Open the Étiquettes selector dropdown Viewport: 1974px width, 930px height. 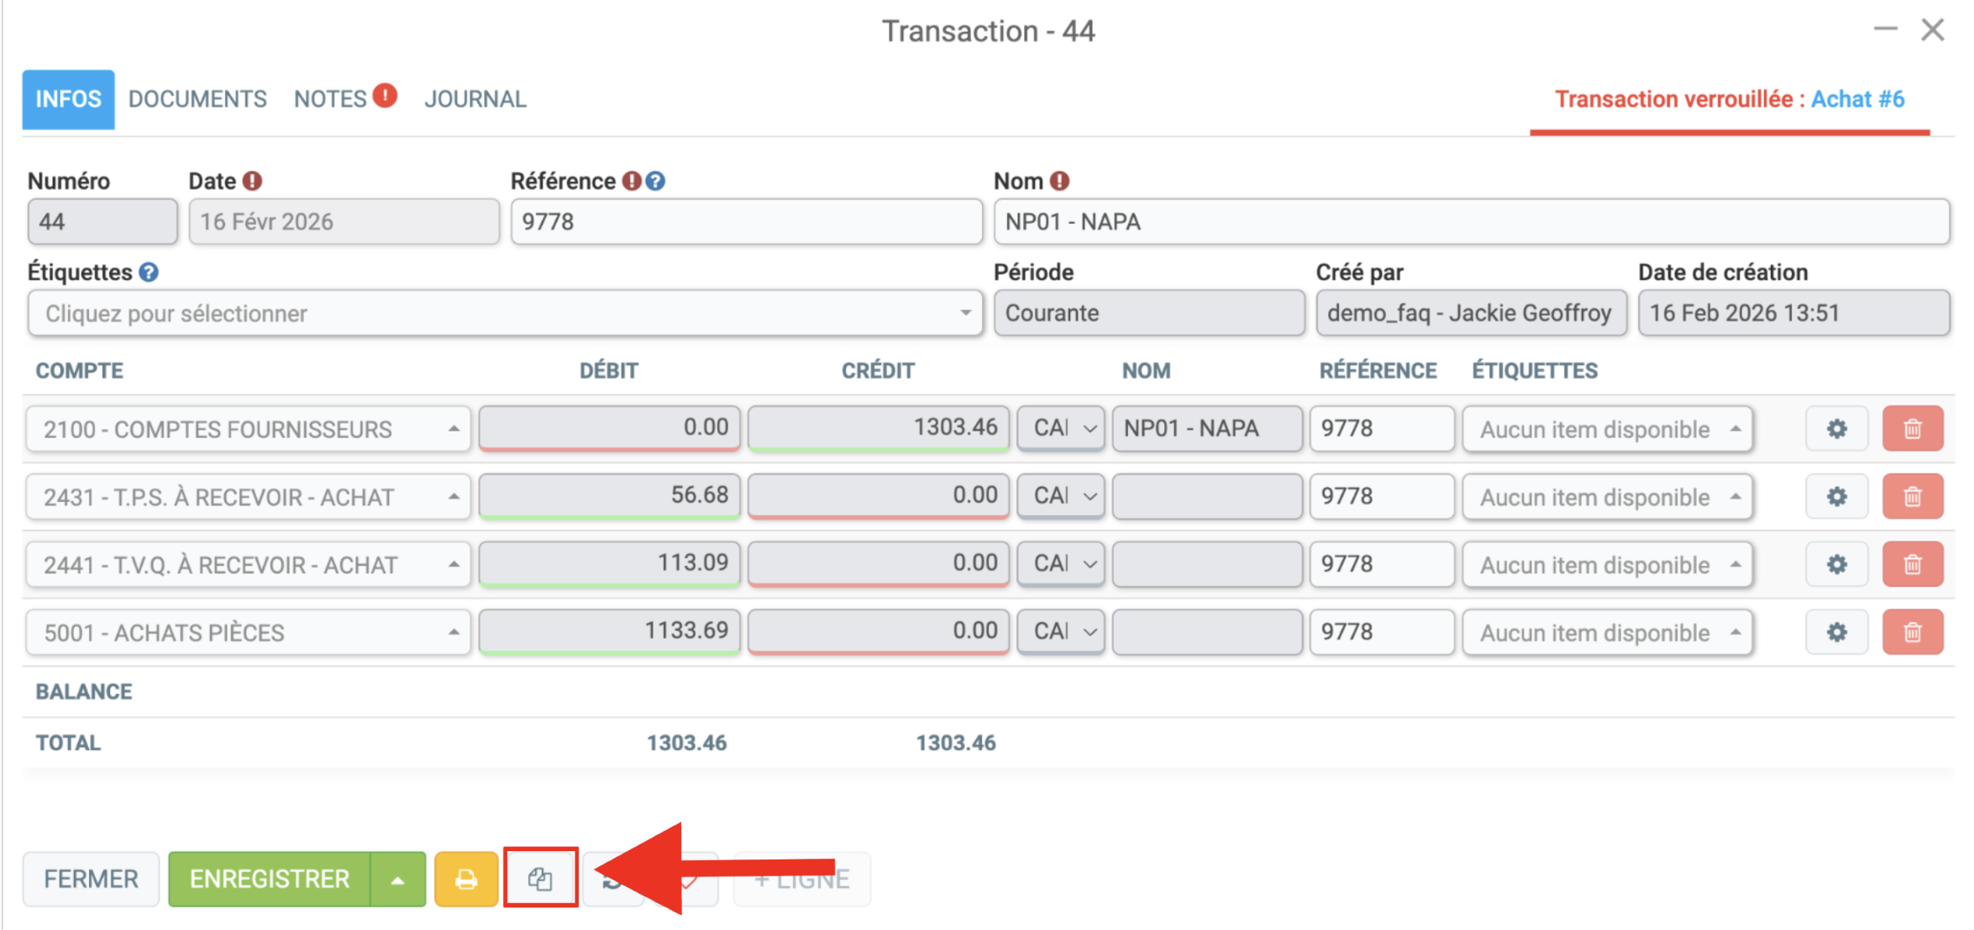pos(505,313)
